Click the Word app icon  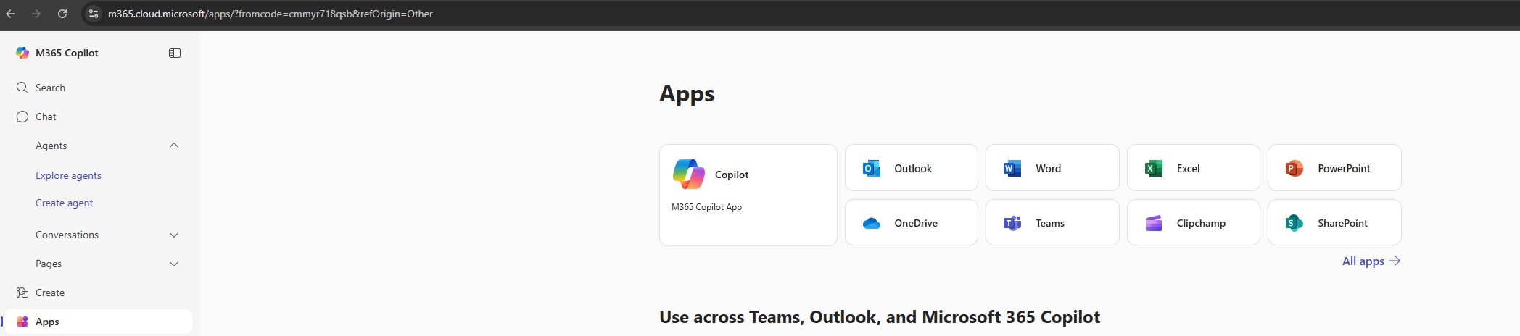click(1012, 169)
